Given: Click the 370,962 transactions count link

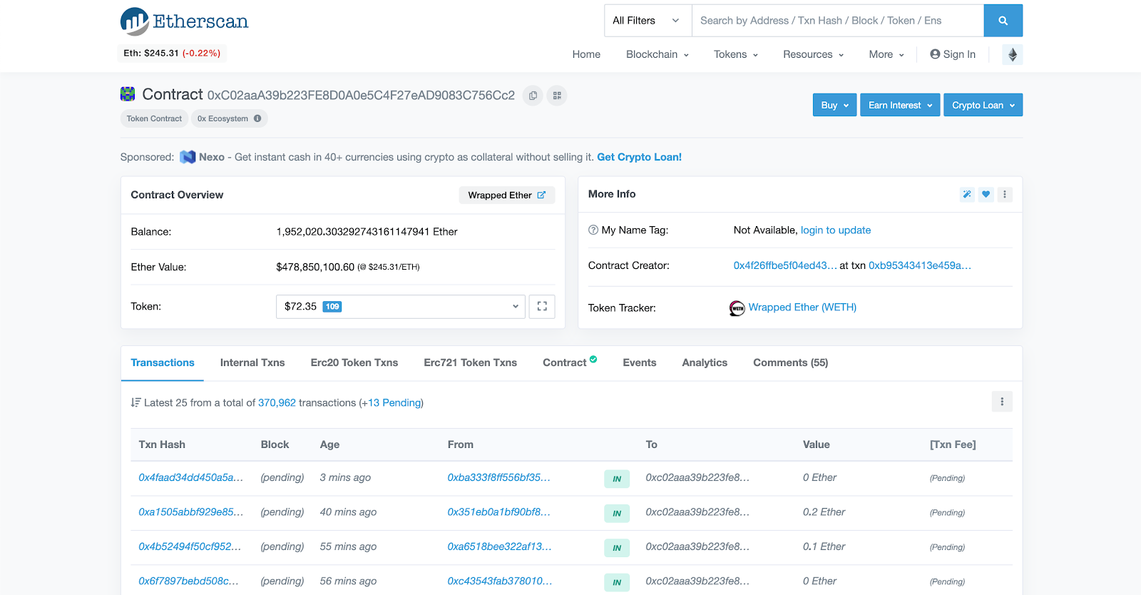Looking at the screenshot, I should coord(277,402).
